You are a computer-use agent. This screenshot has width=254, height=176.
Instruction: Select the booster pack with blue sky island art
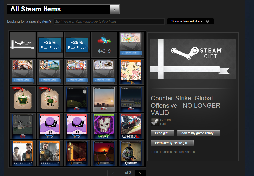pos(50,72)
